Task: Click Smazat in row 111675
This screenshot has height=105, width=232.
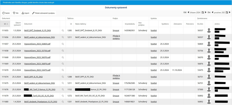Action: click(116, 83)
